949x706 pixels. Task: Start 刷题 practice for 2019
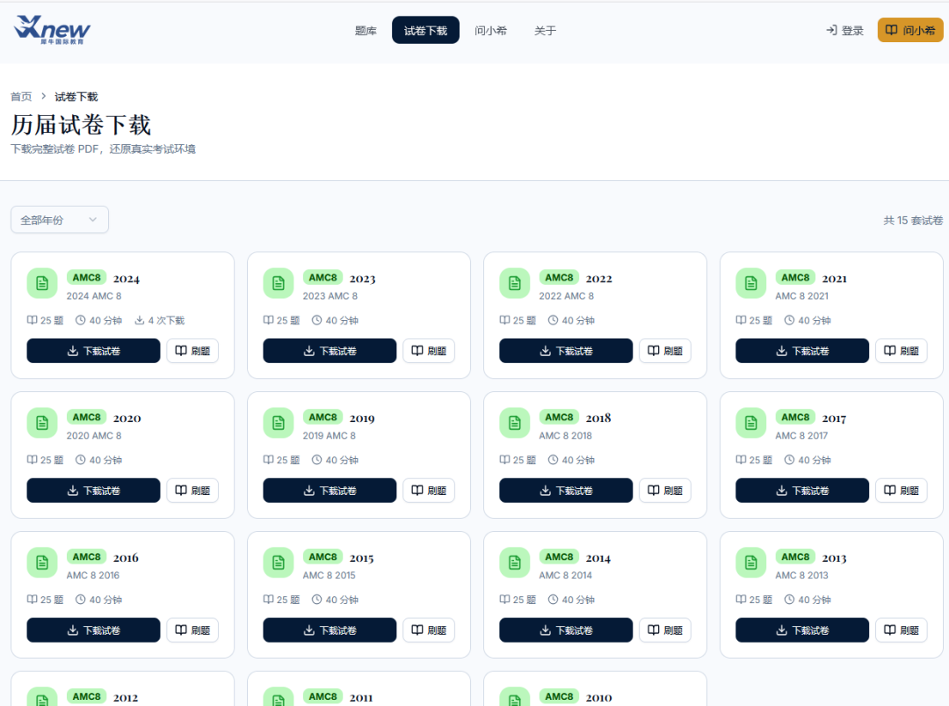(429, 491)
